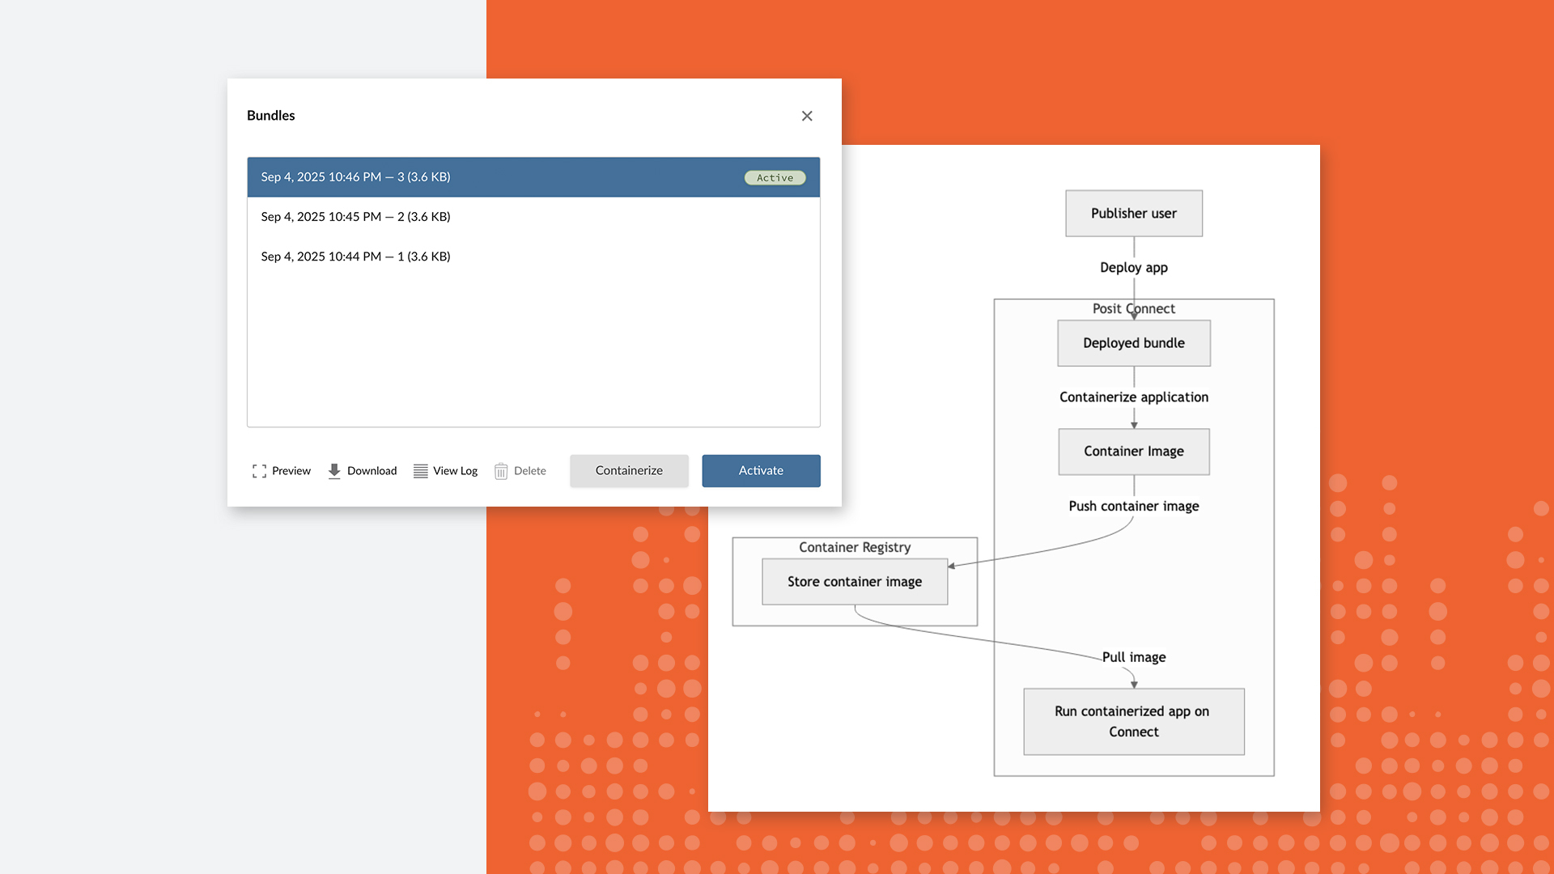
Task: Click the Preview expand icon
Action: pos(259,471)
